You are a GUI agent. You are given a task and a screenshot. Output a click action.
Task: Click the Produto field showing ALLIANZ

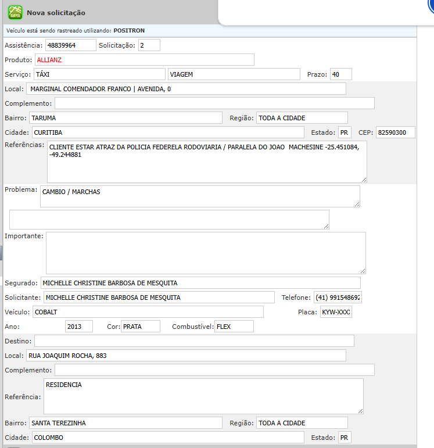(x=144, y=60)
